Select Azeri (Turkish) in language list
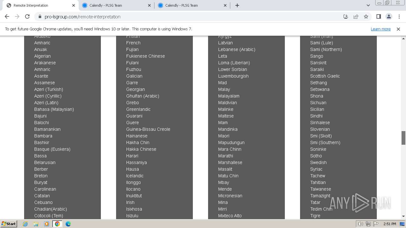Screen dimensions: 406x228 [x=49, y=89]
